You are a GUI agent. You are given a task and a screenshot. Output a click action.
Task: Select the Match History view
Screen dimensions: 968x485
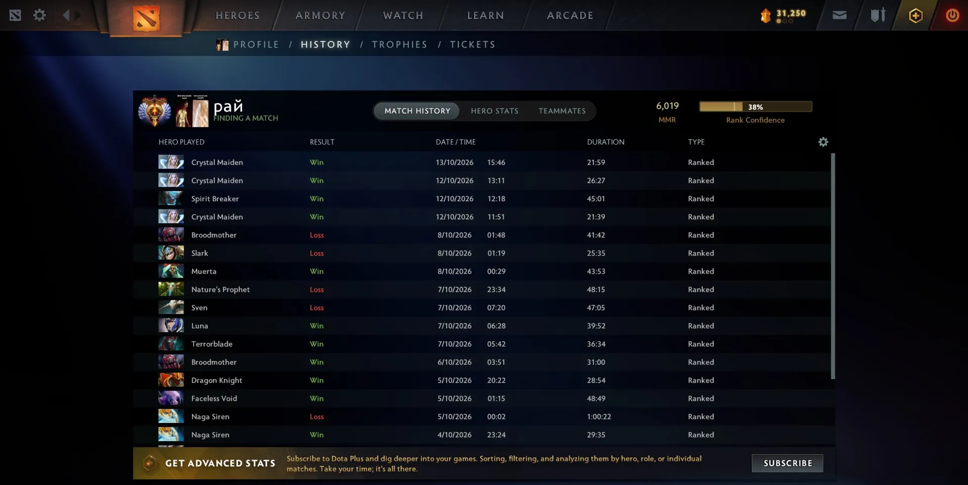click(417, 111)
